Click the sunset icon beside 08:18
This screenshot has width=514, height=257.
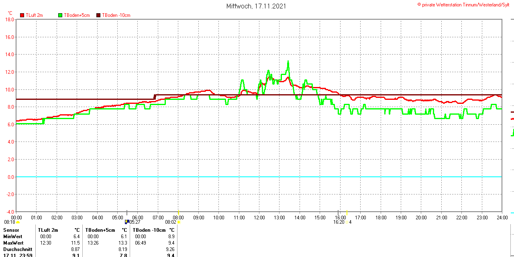click(18, 222)
